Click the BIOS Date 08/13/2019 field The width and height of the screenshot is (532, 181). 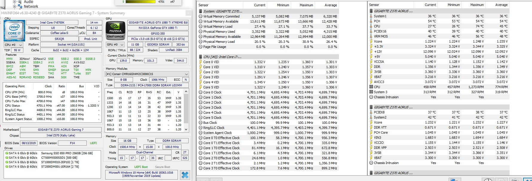pyautogui.click(x=29, y=143)
